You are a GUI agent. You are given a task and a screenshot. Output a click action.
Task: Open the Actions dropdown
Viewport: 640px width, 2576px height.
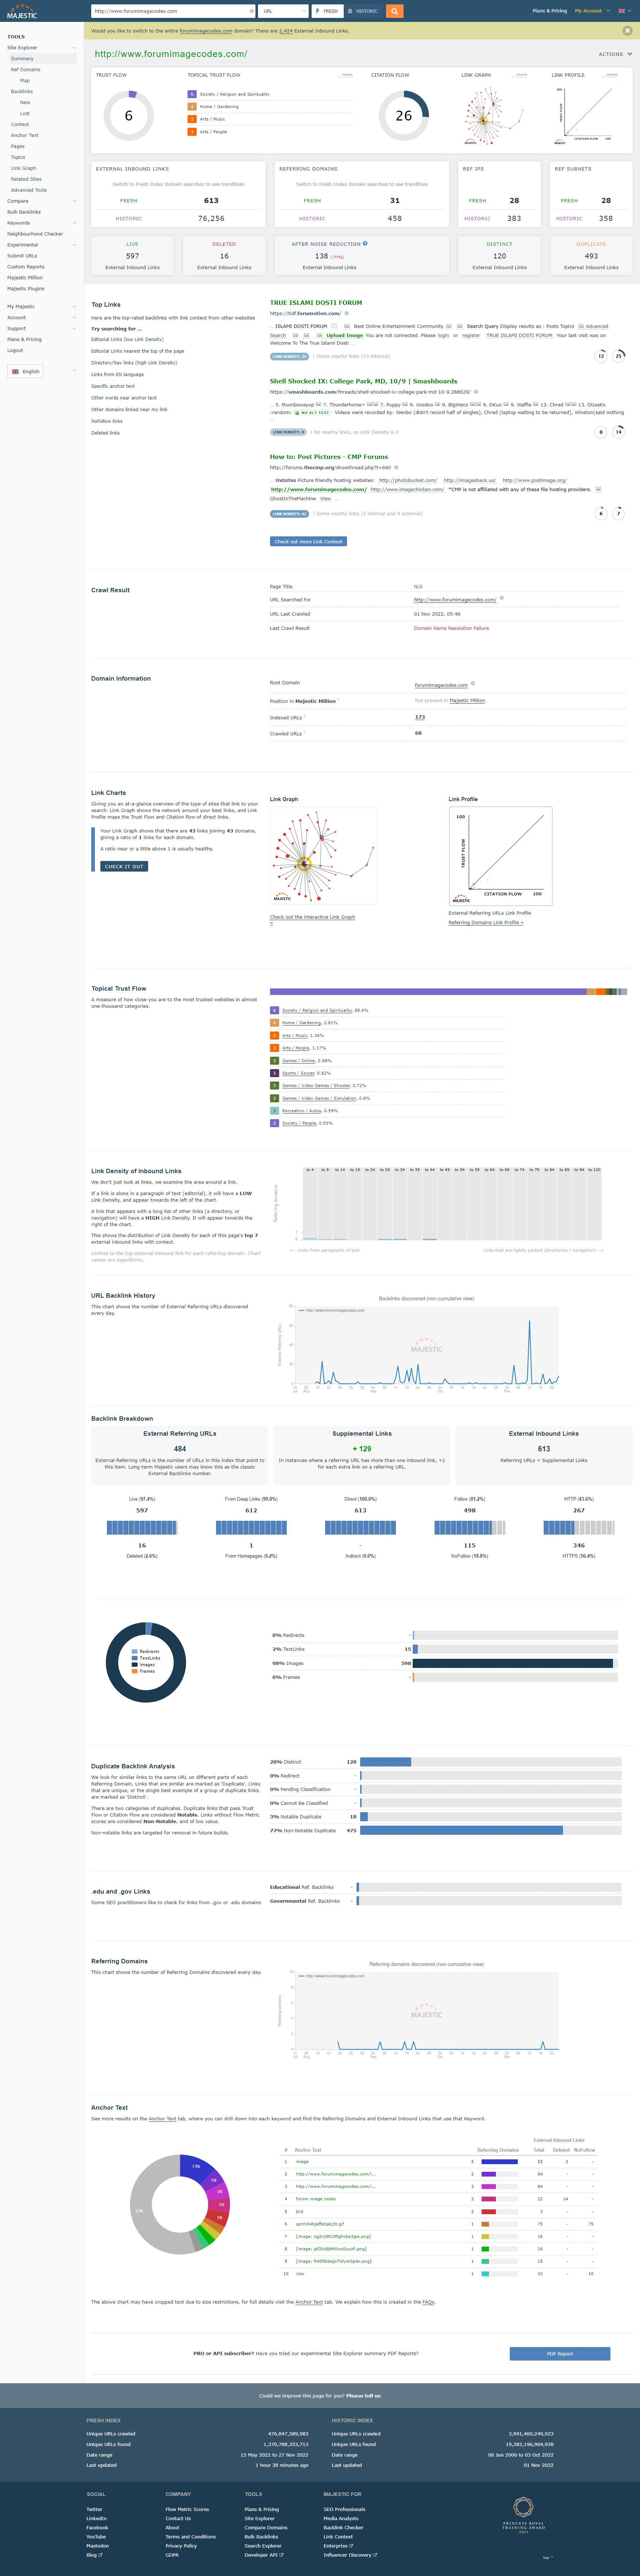614,54
